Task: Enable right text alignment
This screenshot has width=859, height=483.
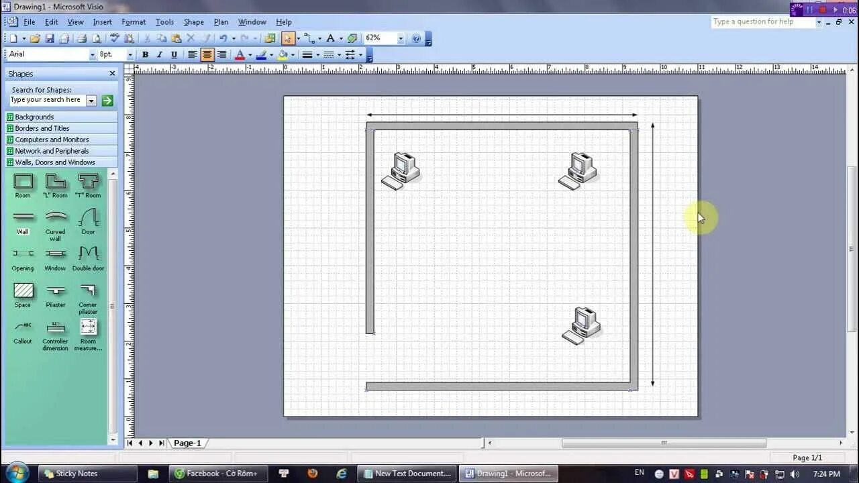Action: [221, 54]
